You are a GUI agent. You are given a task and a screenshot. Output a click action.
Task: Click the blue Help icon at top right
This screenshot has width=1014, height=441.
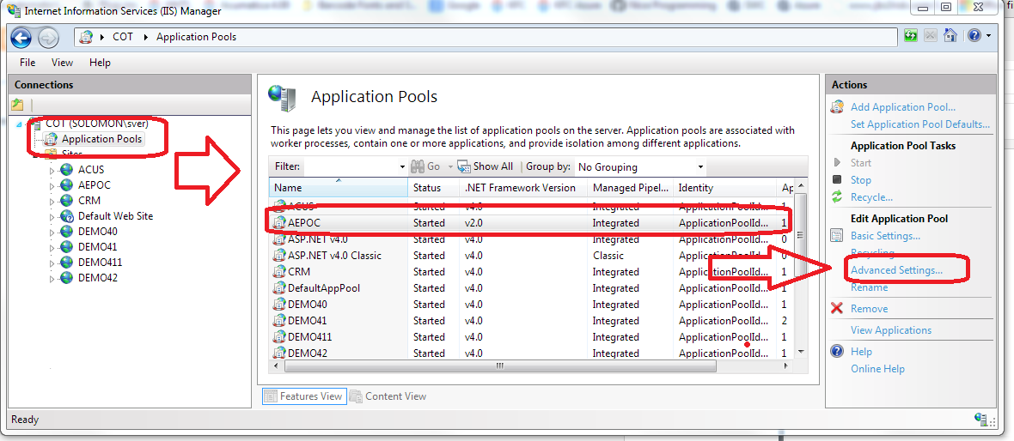coord(974,36)
